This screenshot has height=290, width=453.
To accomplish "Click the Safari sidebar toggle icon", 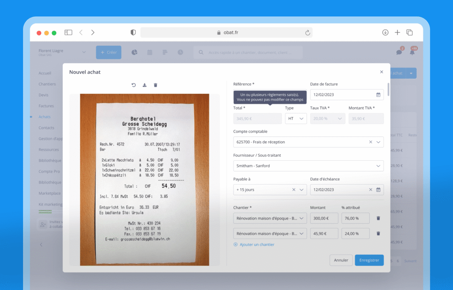I will [68, 32].
